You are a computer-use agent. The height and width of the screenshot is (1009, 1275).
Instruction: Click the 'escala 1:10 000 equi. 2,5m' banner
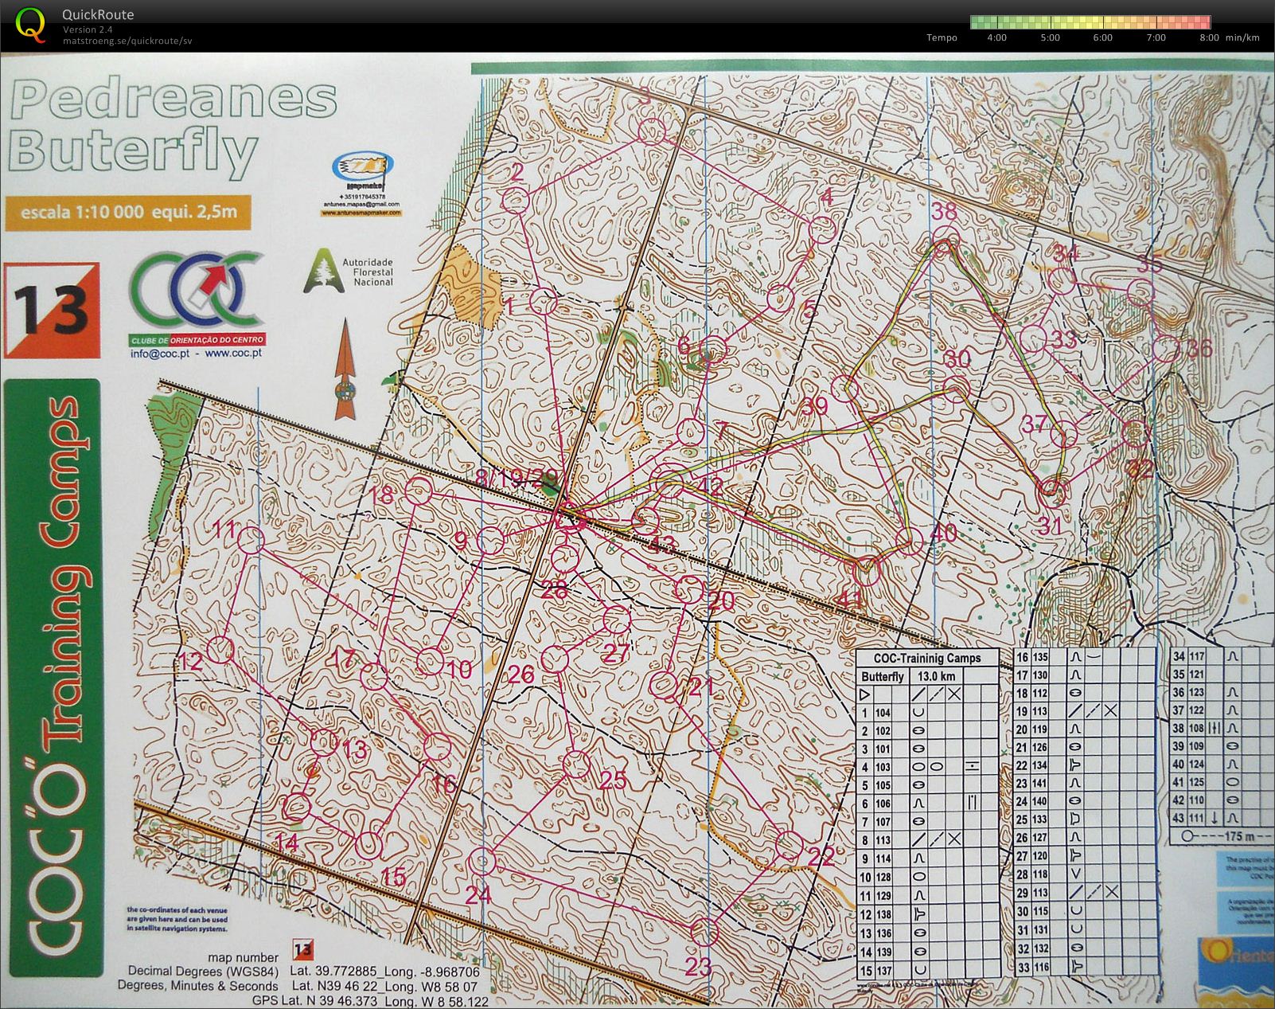pos(127,213)
